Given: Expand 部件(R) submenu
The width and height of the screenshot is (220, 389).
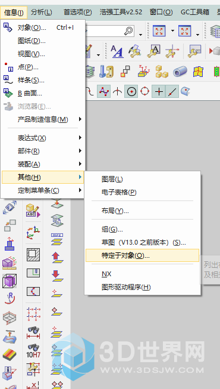Looking at the screenshot, I should pyautogui.click(x=43, y=151).
